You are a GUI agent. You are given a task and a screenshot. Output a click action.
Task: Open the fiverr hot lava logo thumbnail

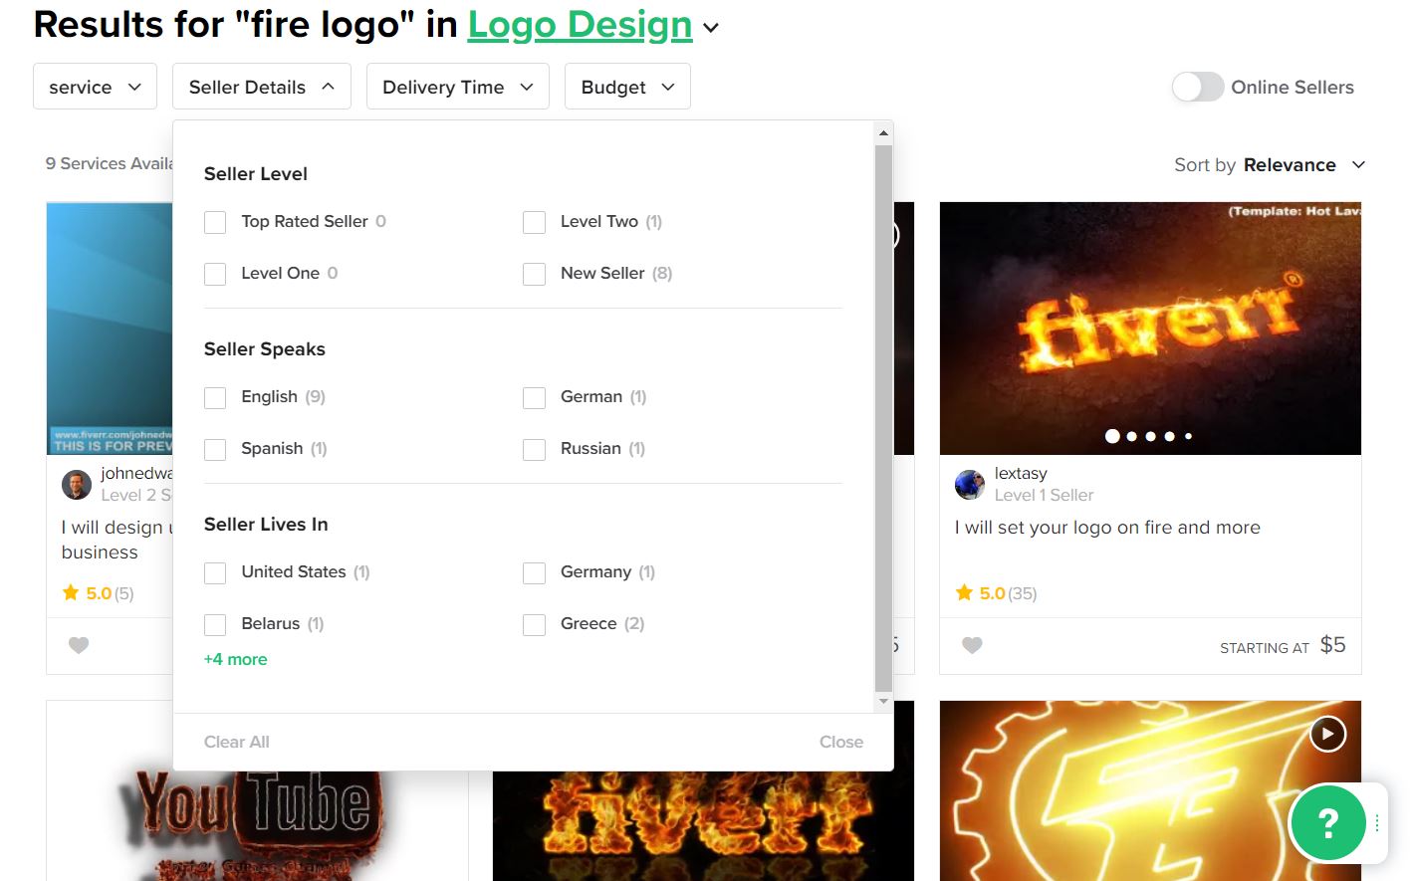[1150, 329]
